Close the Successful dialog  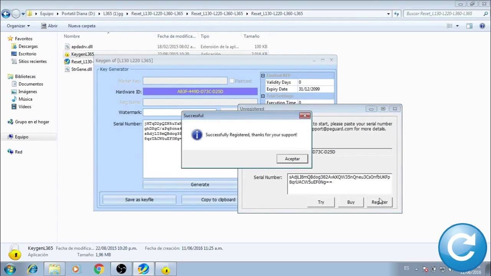click(305, 115)
